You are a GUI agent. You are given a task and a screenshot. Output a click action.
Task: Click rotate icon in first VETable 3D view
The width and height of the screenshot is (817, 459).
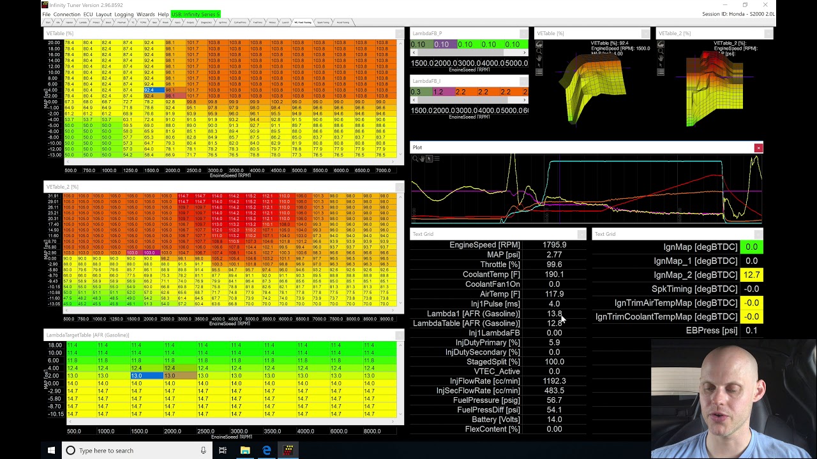pyautogui.click(x=539, y=44)
